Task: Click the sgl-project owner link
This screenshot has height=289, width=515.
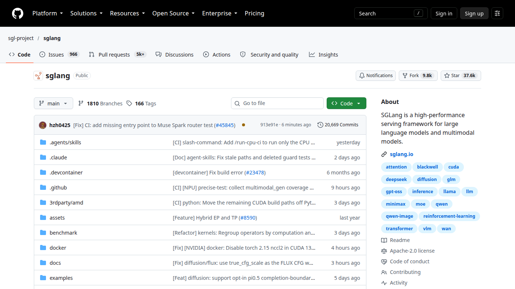Action: [21, 38]
